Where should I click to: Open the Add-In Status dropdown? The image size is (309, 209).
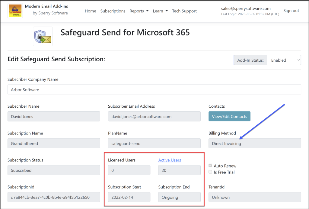[x=284, y=60]
